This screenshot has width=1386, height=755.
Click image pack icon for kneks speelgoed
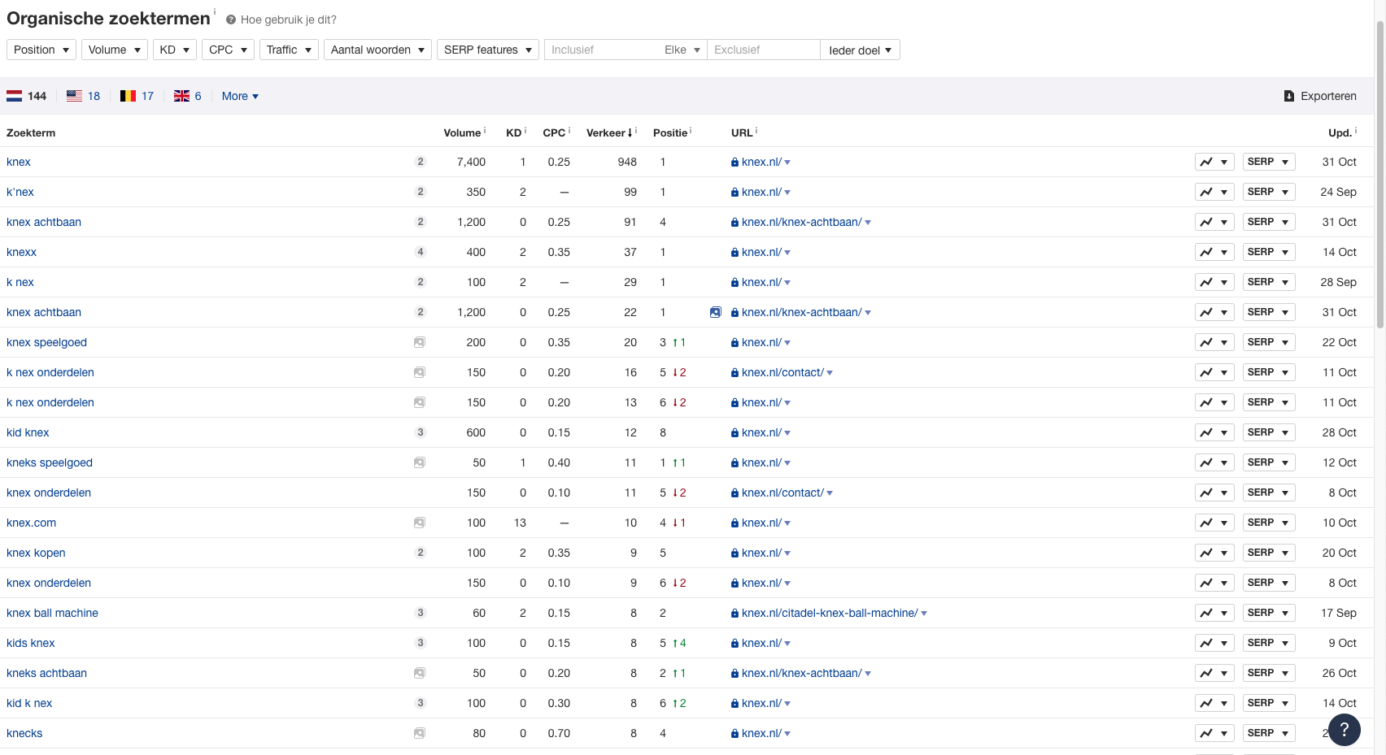click(x=420, y=462)
